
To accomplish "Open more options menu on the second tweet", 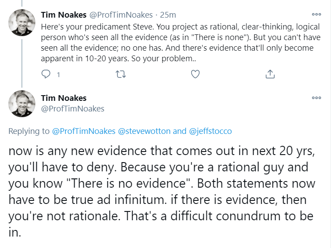I will coord(316,97).
